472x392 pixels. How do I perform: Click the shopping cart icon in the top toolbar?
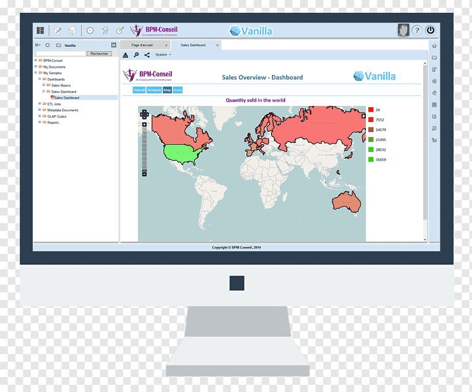tap(105, 30)
